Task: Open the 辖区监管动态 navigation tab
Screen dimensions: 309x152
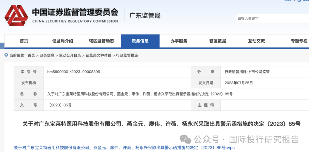Action: (102, 41)
